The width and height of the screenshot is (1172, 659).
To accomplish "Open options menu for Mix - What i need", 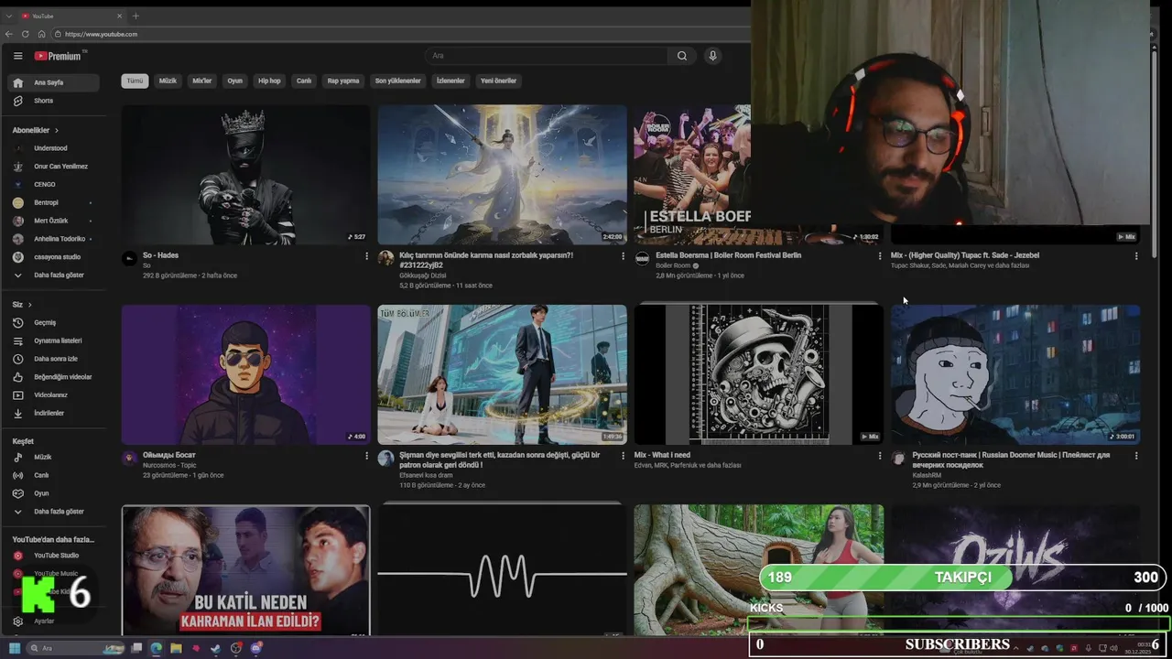I will click(x=880, y=456).
